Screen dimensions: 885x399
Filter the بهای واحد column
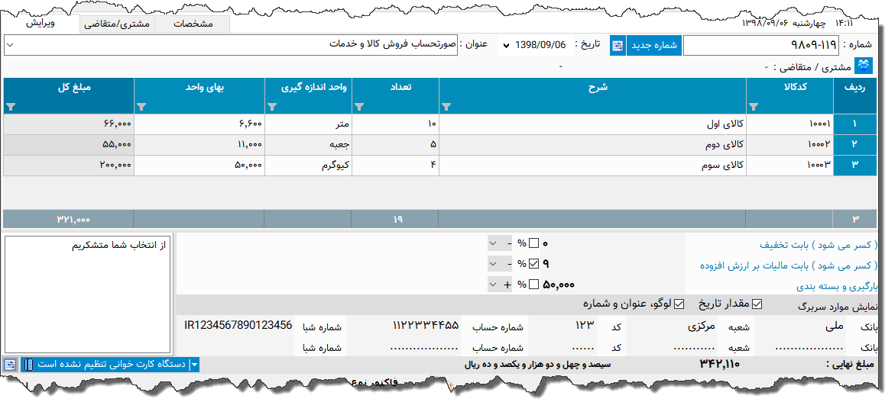[141, 107]
